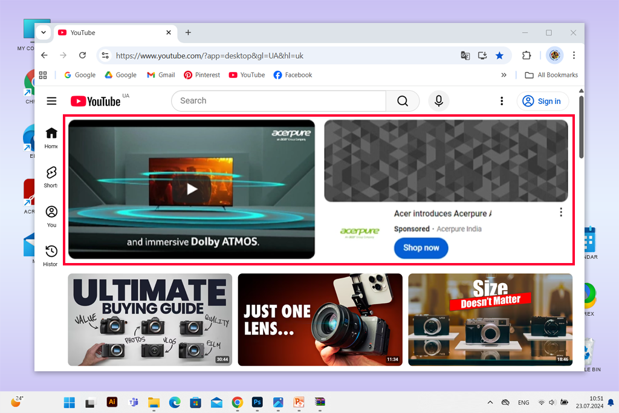Click the Acerpure logo beside the ad

360,232
